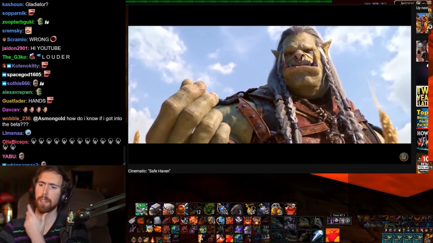
Task: Click the username kashoun in chat
Action: point(13,4)
